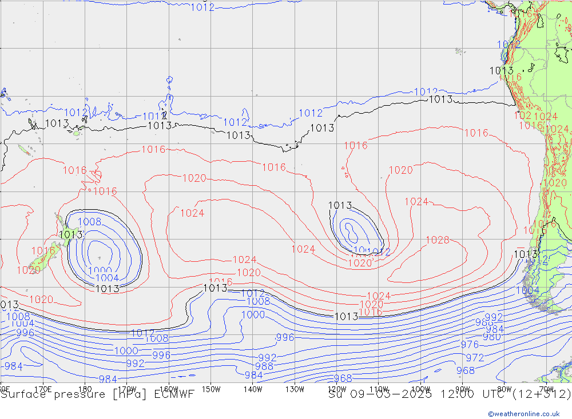Click the "70W" longitude label

[x=546, y=389]
